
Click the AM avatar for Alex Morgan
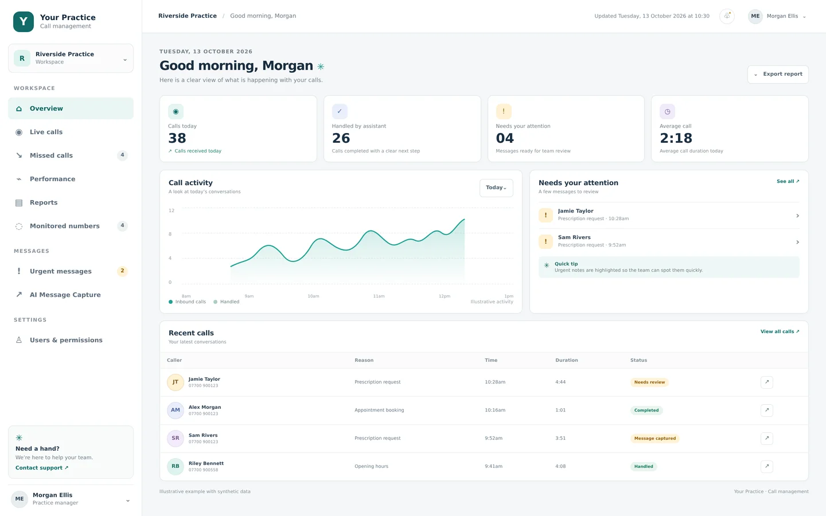pyautogui.click(x=176, y=411)
